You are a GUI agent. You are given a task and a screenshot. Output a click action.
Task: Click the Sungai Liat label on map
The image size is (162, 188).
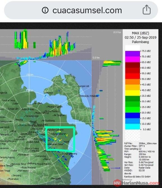[x=84, y=86]
